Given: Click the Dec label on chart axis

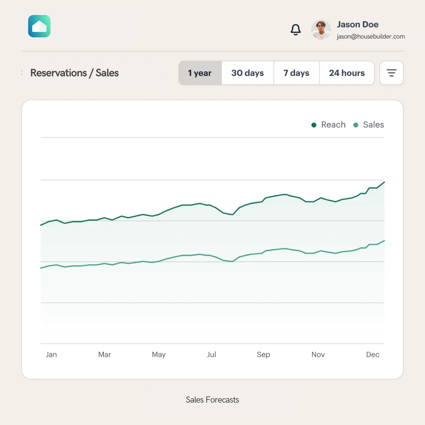Looking at the screenshot, I should [x=373, y=355].
